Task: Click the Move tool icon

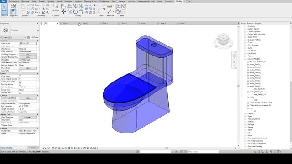Action: click(x=63, y=12)
